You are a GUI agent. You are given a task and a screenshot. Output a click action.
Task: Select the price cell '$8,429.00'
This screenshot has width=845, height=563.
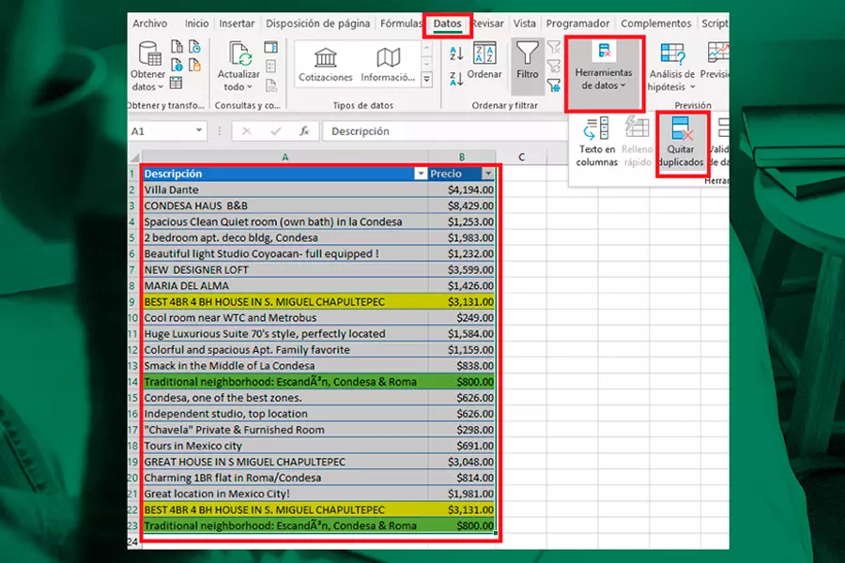coord(462,205)
